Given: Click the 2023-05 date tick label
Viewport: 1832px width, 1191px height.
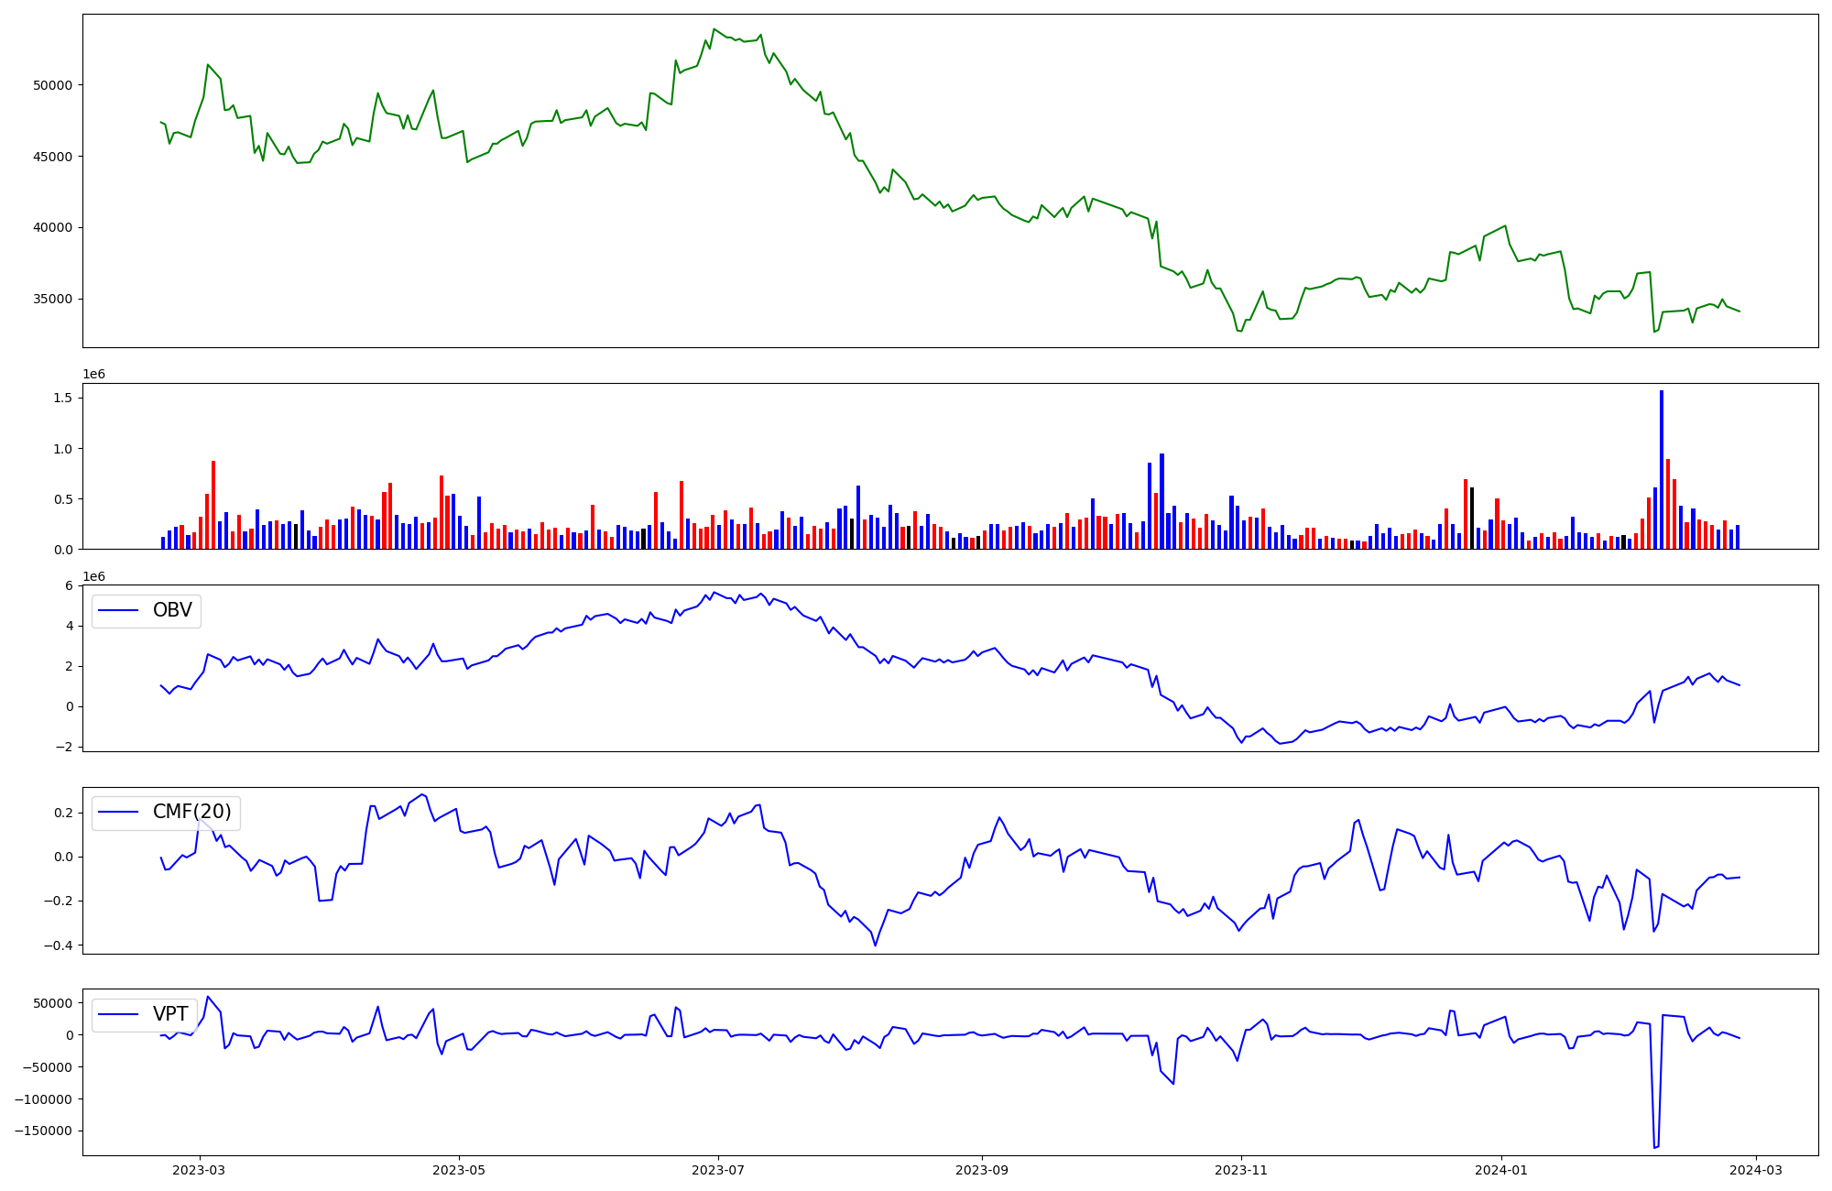Looking at the screenshot, I should pos(459,1170).
